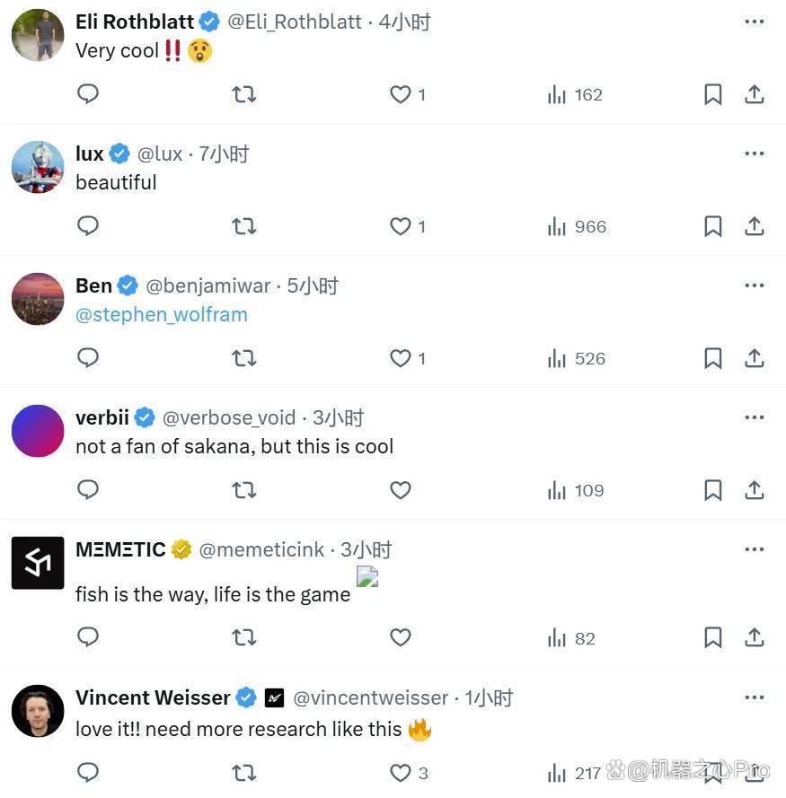786x798 pixels.
Task: Retweet lux's "beautiful" post
Action: pos(244,226)
